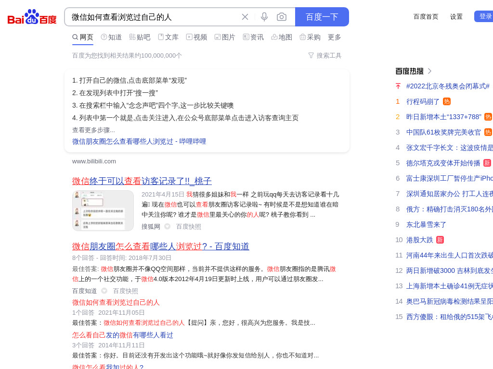Start voice search with microphone icon
Viewport: 493px width, 369px height.
(264, 17)
